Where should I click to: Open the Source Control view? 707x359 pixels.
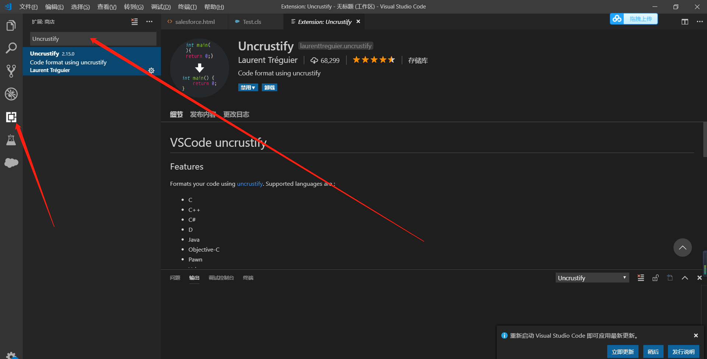click(11, 71)
